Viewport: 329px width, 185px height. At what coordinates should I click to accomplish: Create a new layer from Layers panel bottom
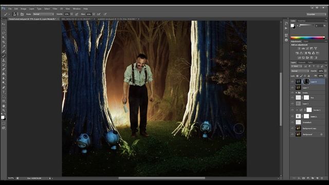coord(317,178)
